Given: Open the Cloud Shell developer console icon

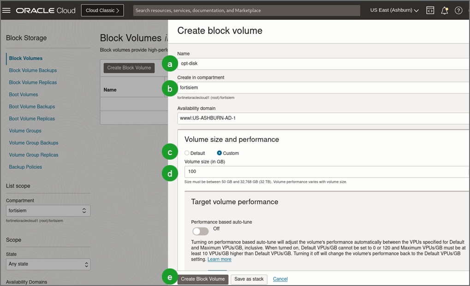Looking at the screenshot, I should (430, 10).
